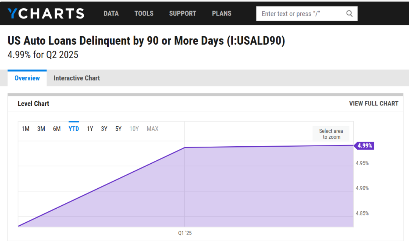Open the SUPPORT menu

tap(183, 14)
